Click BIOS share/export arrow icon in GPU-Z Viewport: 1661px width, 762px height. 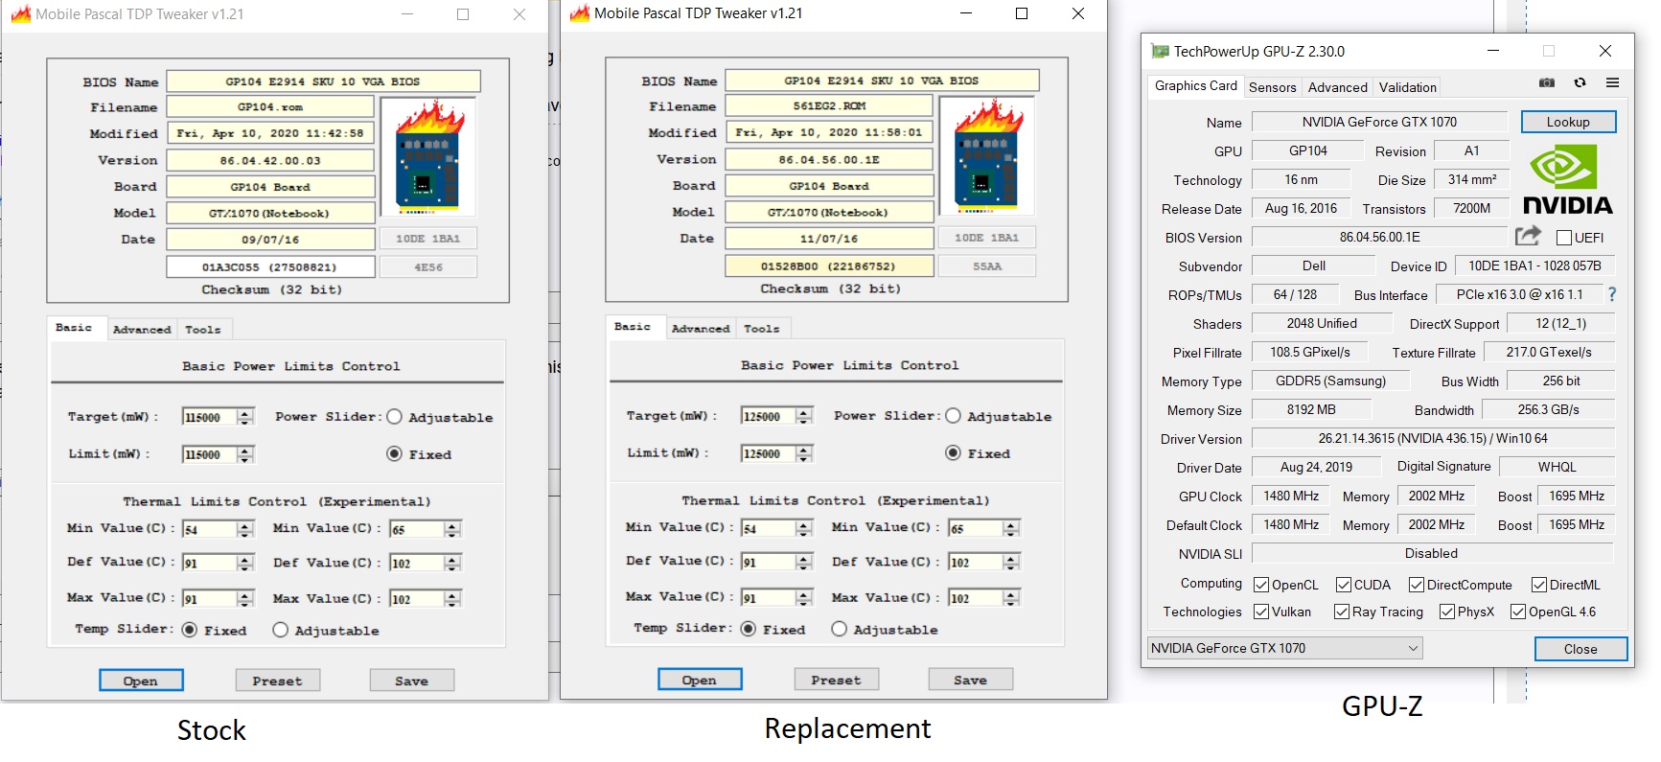click(x=1528, y=235)
